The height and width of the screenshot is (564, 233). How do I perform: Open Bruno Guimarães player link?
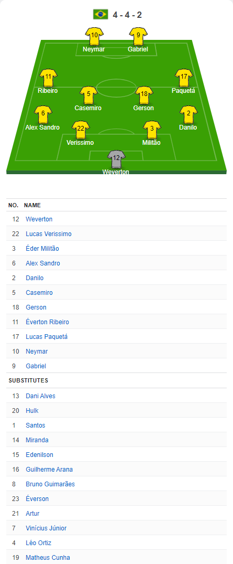[x=50, y=484]
